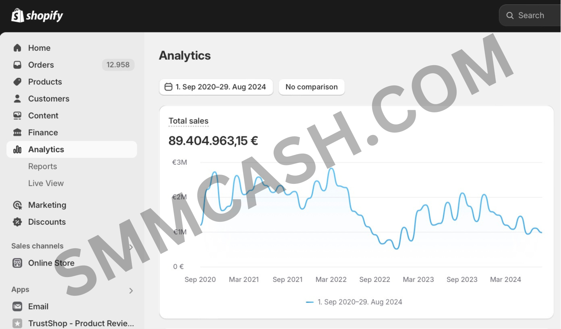Click the search magnifier in the top bar
The image size is (561, 329).
coord(510,15)
